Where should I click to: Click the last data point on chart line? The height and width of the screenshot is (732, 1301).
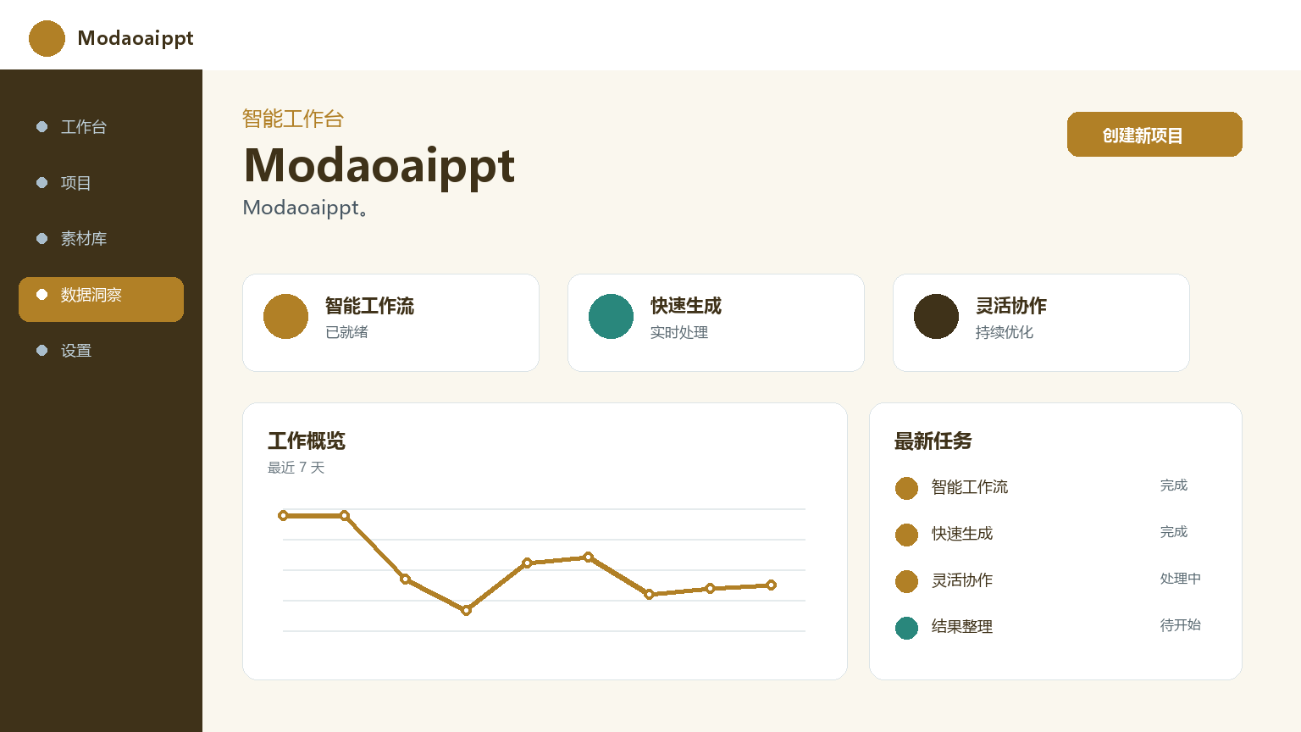click(771, 585)
